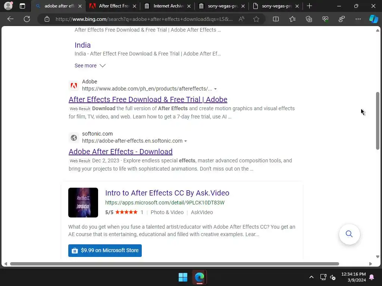
Task: View site information via lock icon
Action: (x=47, y=19)
